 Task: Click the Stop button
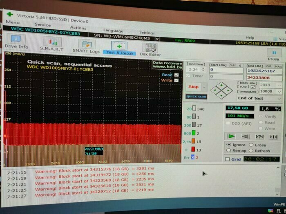193,87
